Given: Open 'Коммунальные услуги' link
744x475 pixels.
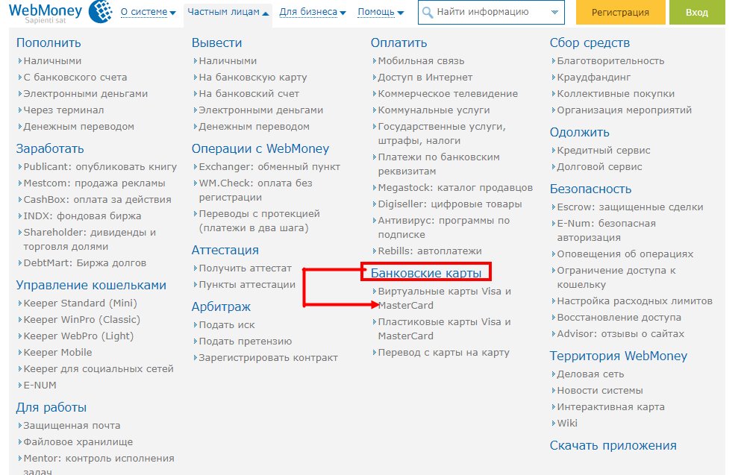Looking at the screenshot, I should [x=434, y=110].
